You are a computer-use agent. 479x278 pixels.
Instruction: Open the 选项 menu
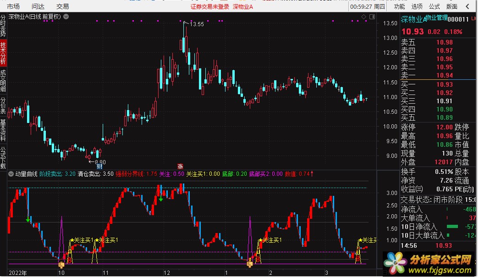coord(417,6)
